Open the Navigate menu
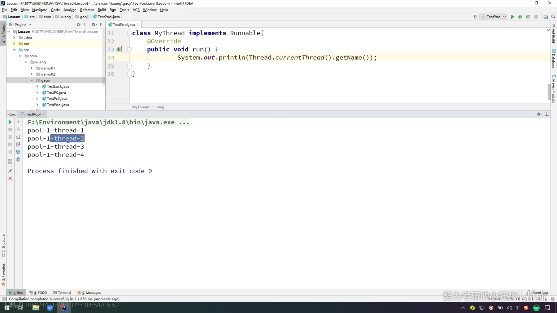 40,10
